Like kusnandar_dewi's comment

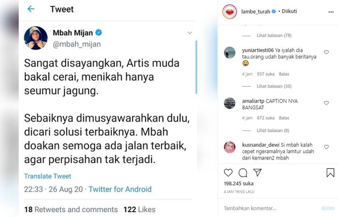tap(326, 145)
